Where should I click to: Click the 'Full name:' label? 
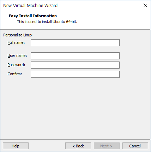coord(16,42)
